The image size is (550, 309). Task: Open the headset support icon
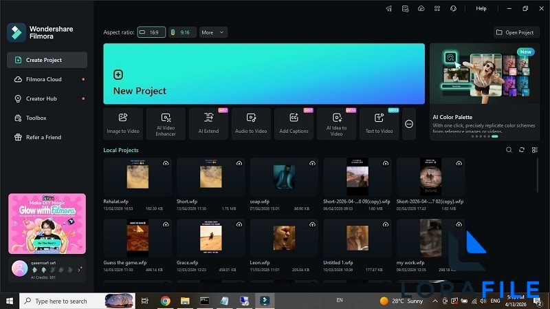453,9
